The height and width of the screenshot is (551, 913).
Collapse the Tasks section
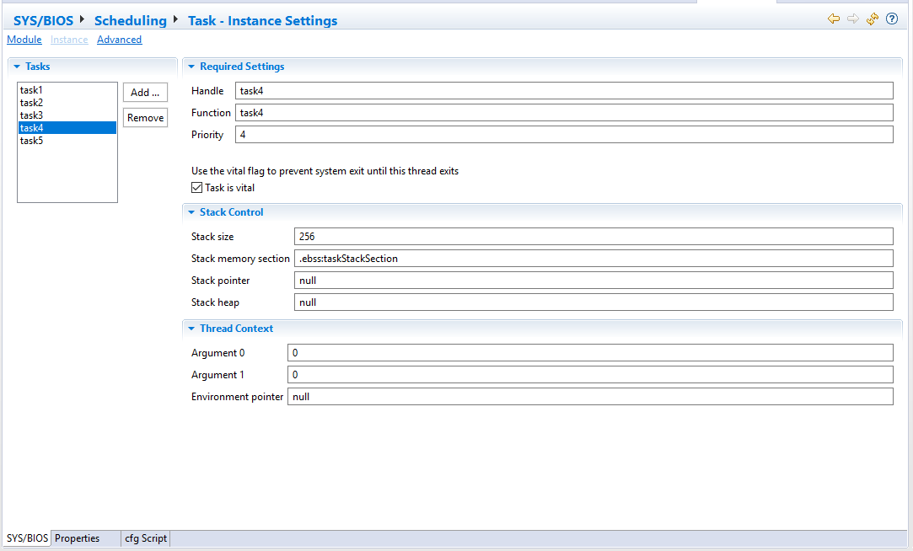point(17,67)
